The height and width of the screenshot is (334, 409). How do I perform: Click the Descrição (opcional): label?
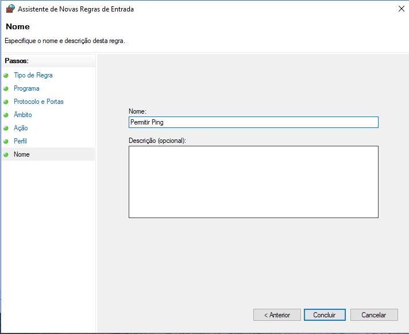pyautogui.click(x=157, y=141)
